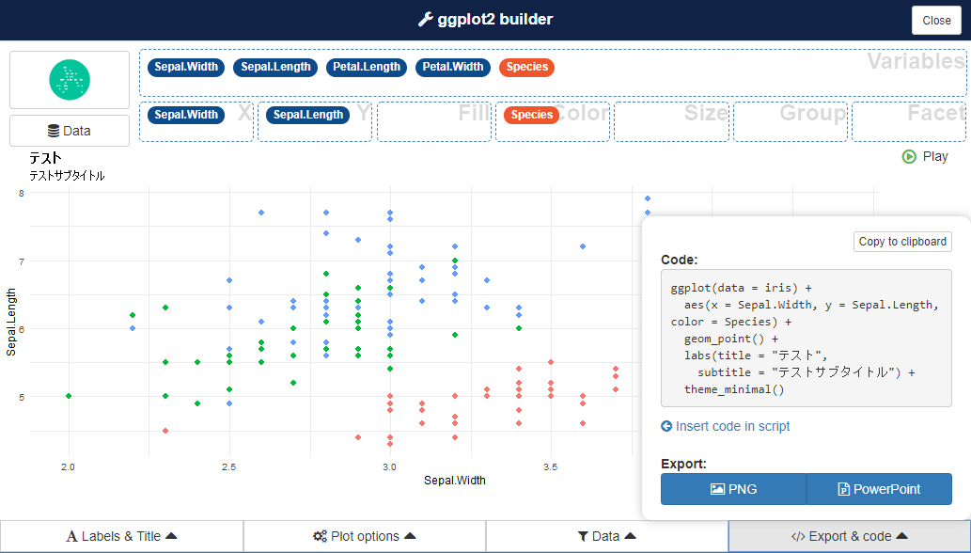The height and width of the screenshot is (553, 971).
Task: Click Species badge in Color box
Action: [531, 115]
